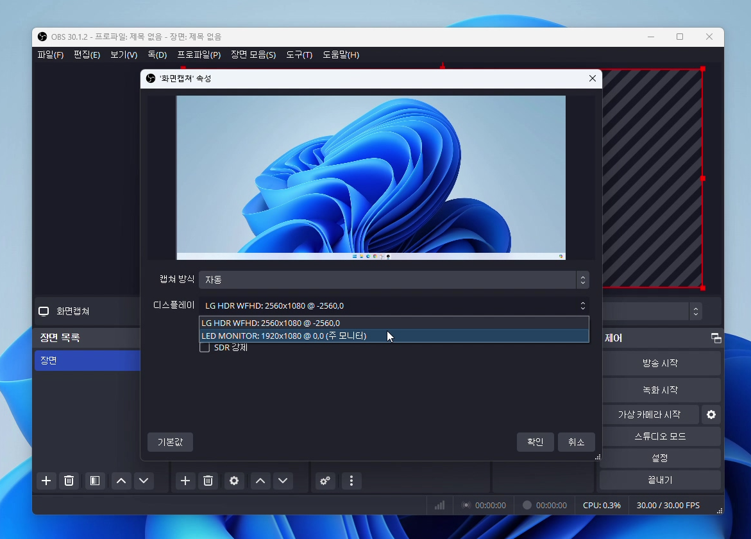Add a new source with plus icon

[185, 481]
